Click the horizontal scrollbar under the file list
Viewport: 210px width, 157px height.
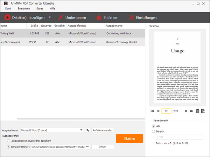click(x=80, y=119)
